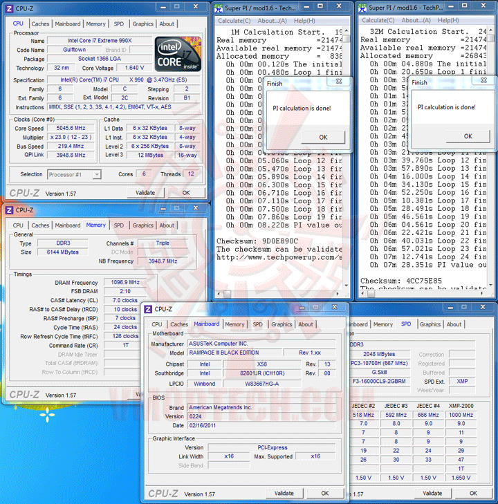Close the Finish dialog in the 1M Super PI window
The image size is (498, 504).
point(339,82)
